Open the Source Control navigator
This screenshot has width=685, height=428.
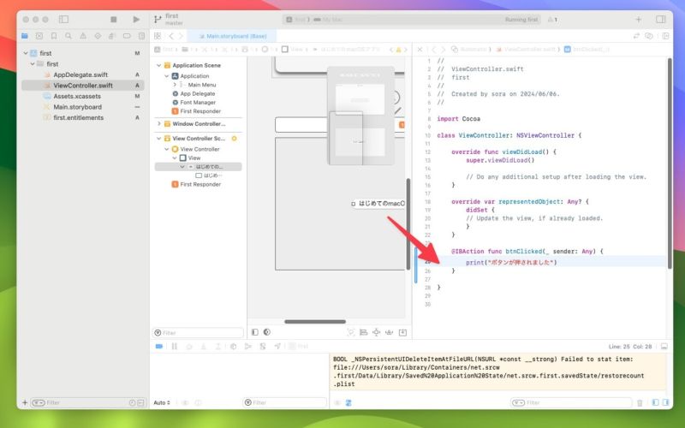point(39,36)
